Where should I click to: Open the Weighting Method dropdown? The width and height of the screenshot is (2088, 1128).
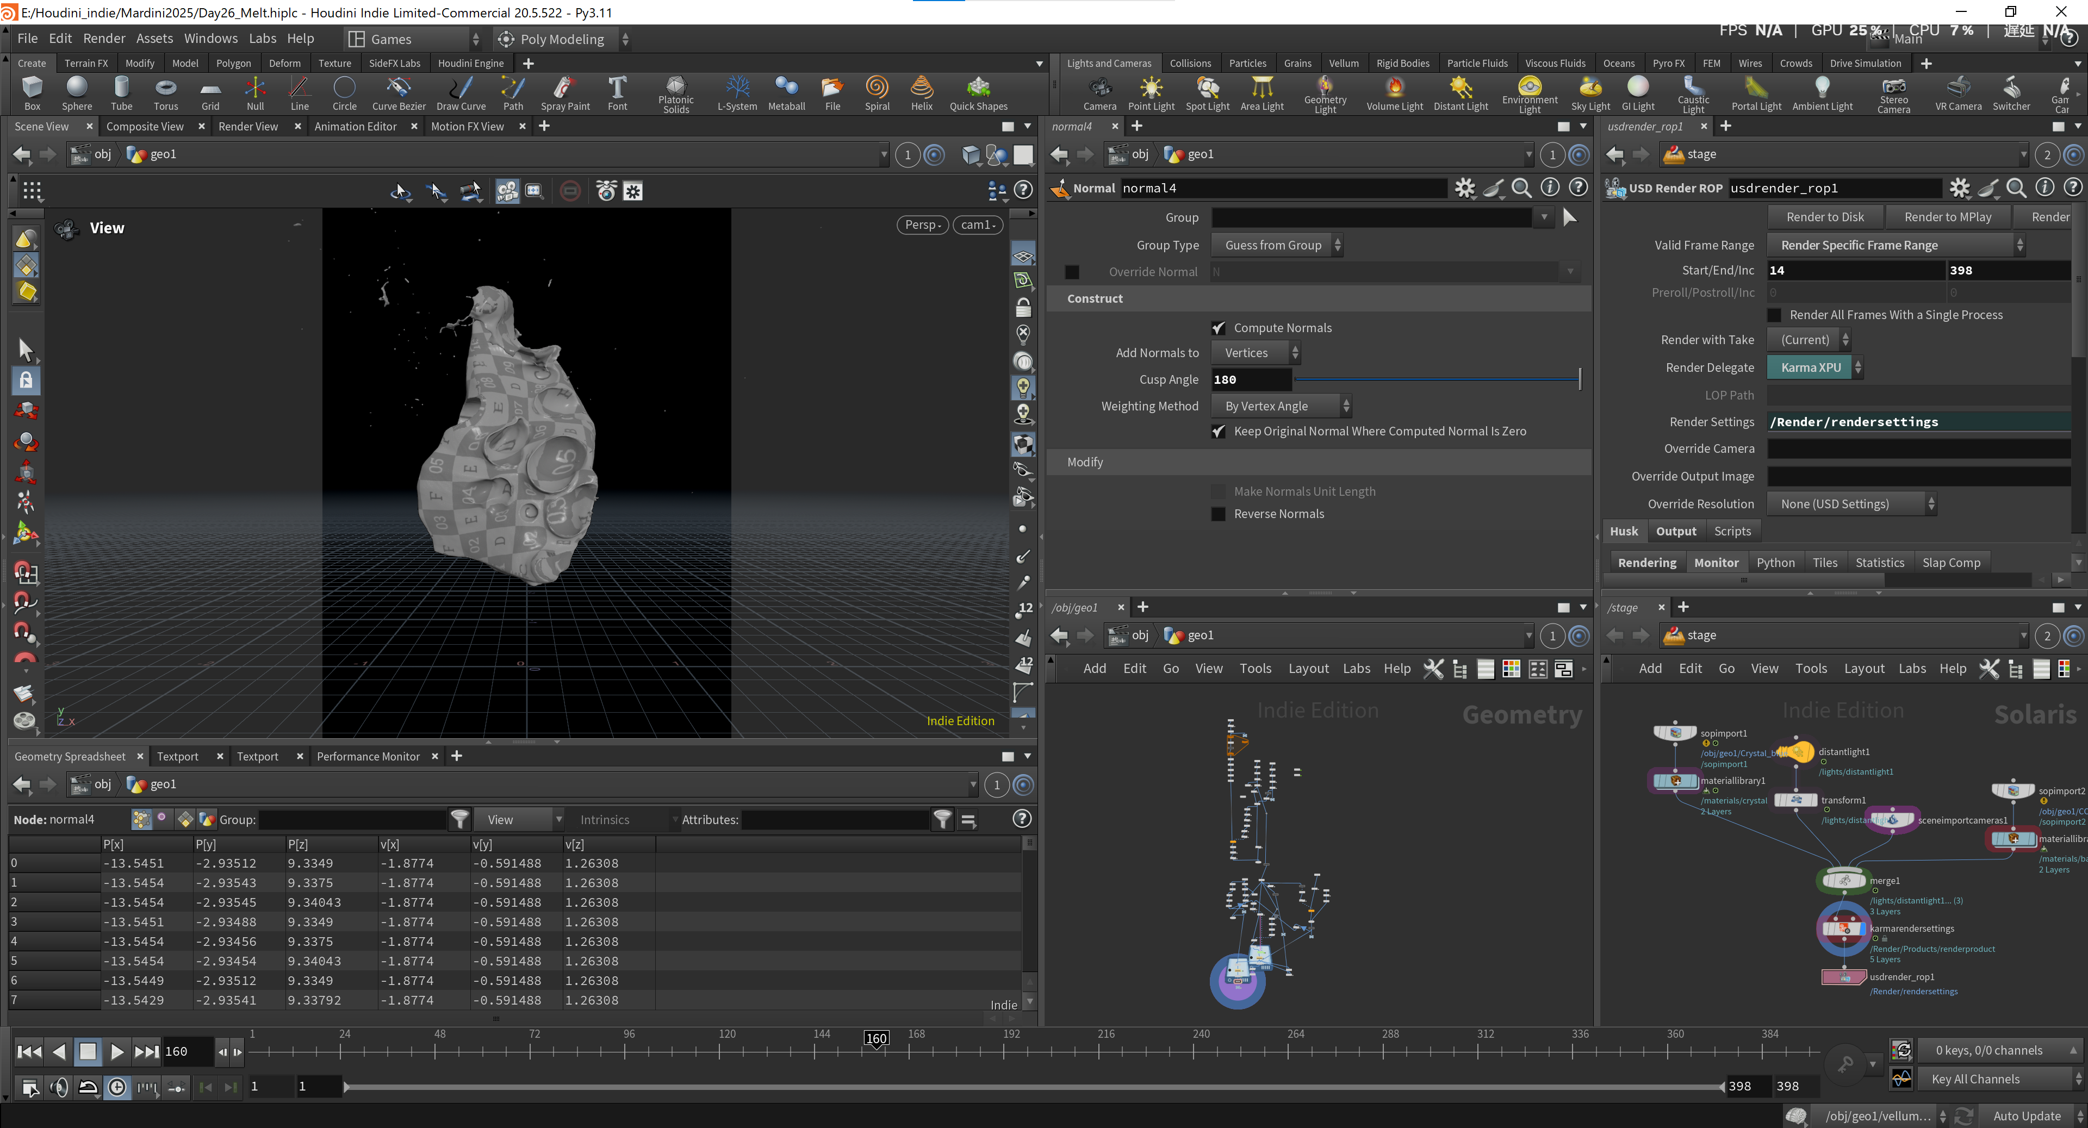[x=1281, y=406]
